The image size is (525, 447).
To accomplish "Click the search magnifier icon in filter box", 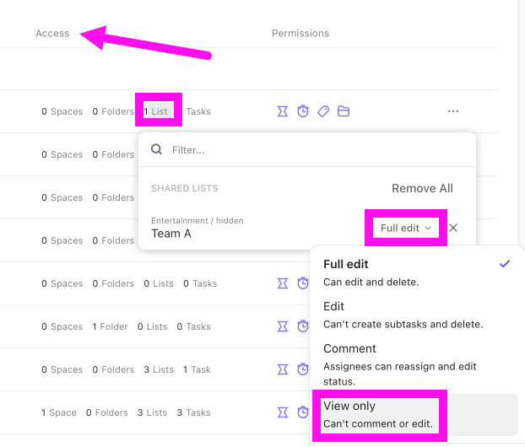I will point(156,149).
